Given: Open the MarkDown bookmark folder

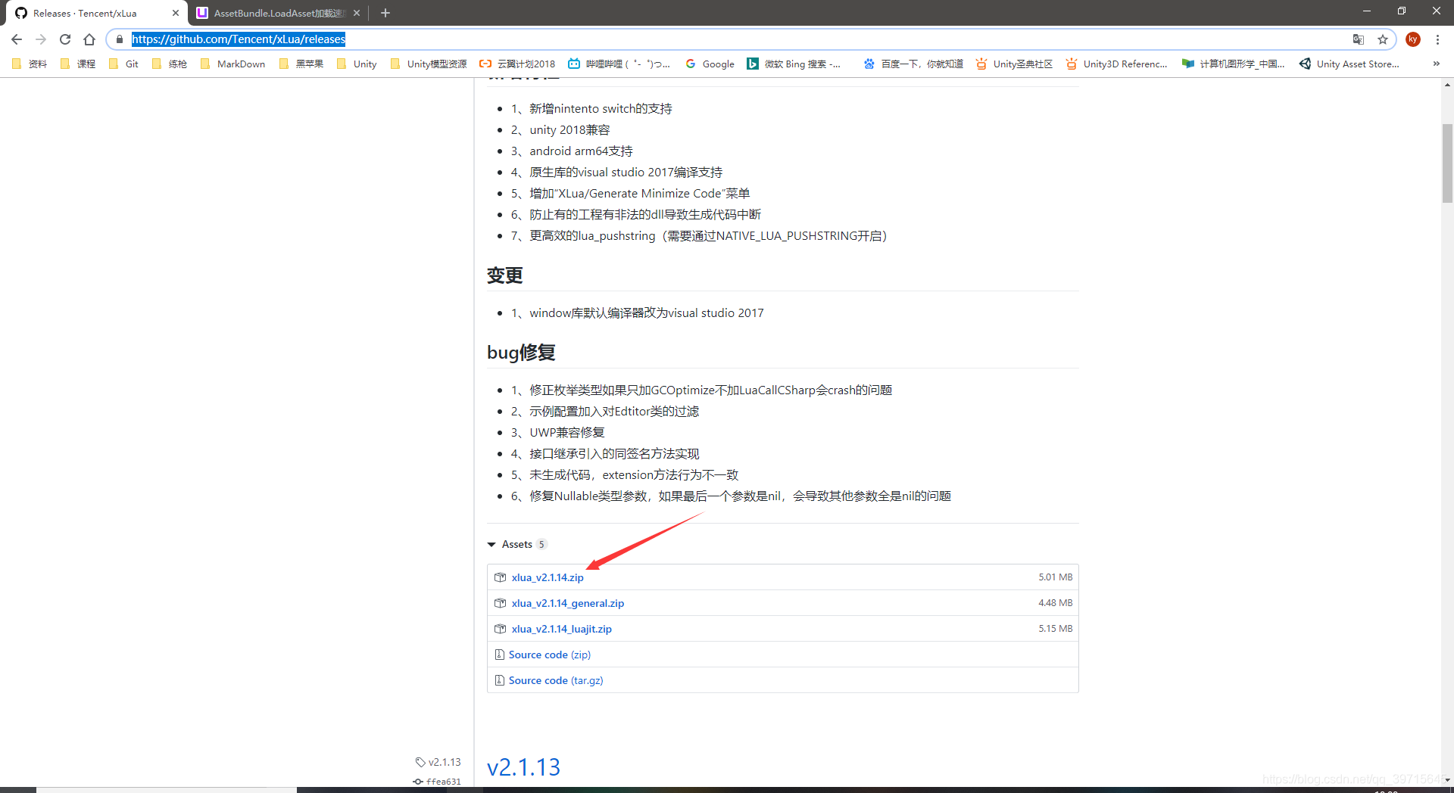Looking at the screenshot, I should click(x=232, y=64).
